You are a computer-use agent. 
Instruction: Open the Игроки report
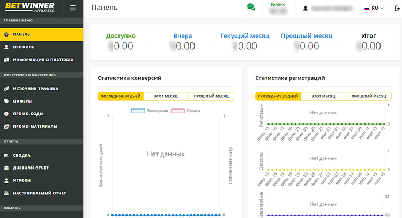pos(41,180)
